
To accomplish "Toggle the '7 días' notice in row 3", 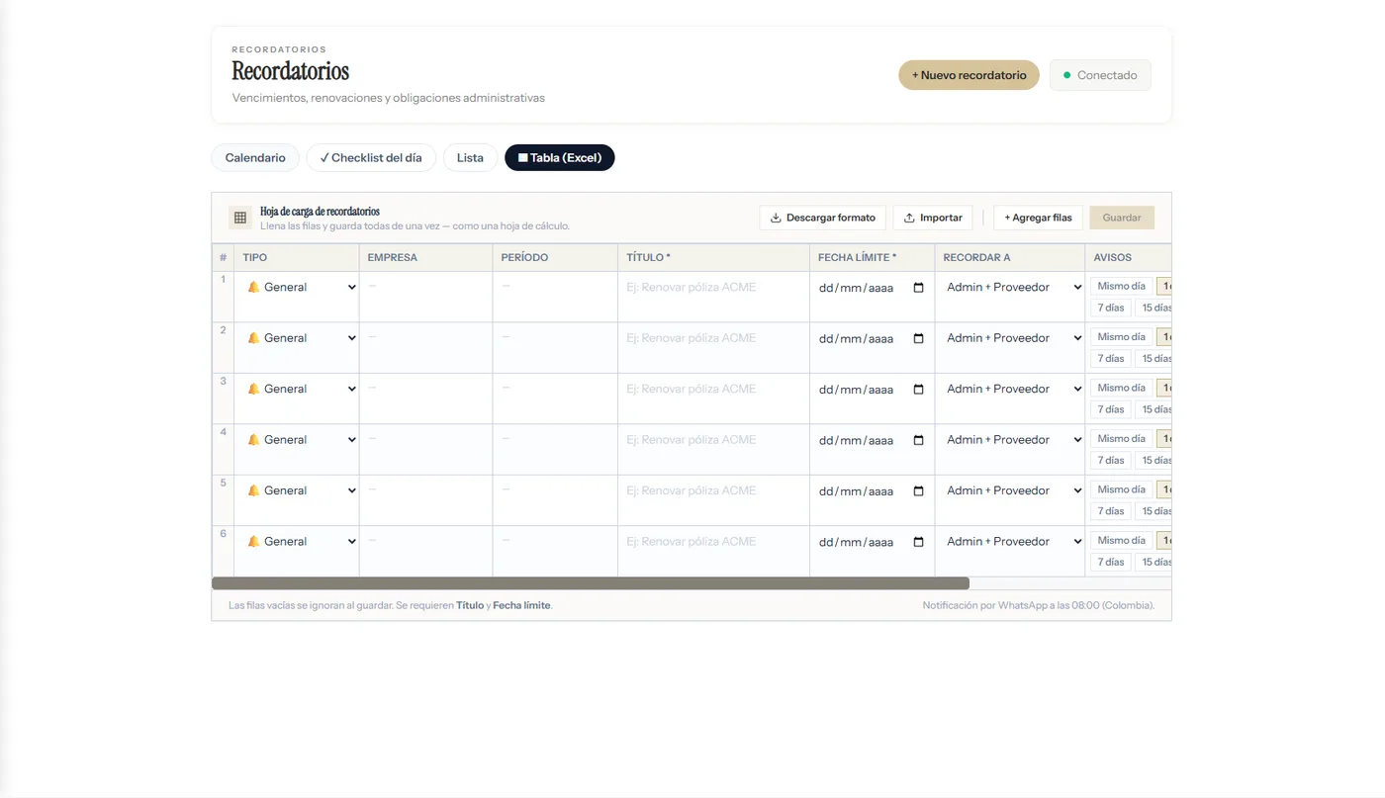I will [x=1110, y=409].
